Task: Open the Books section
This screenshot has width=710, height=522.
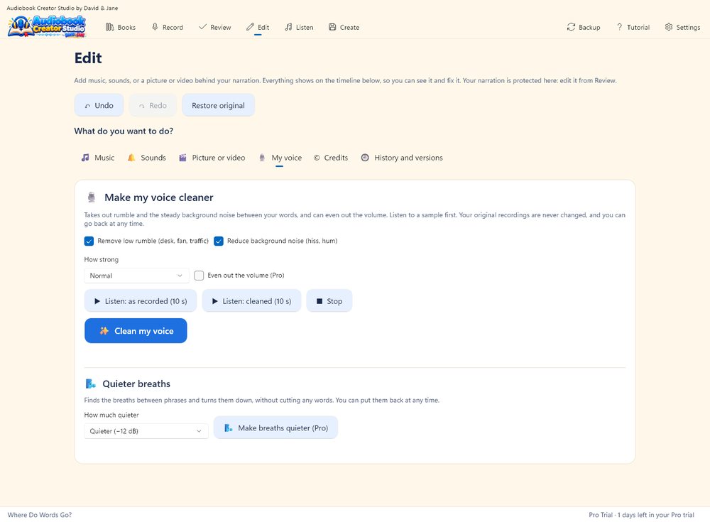Action: click(121, 27)
